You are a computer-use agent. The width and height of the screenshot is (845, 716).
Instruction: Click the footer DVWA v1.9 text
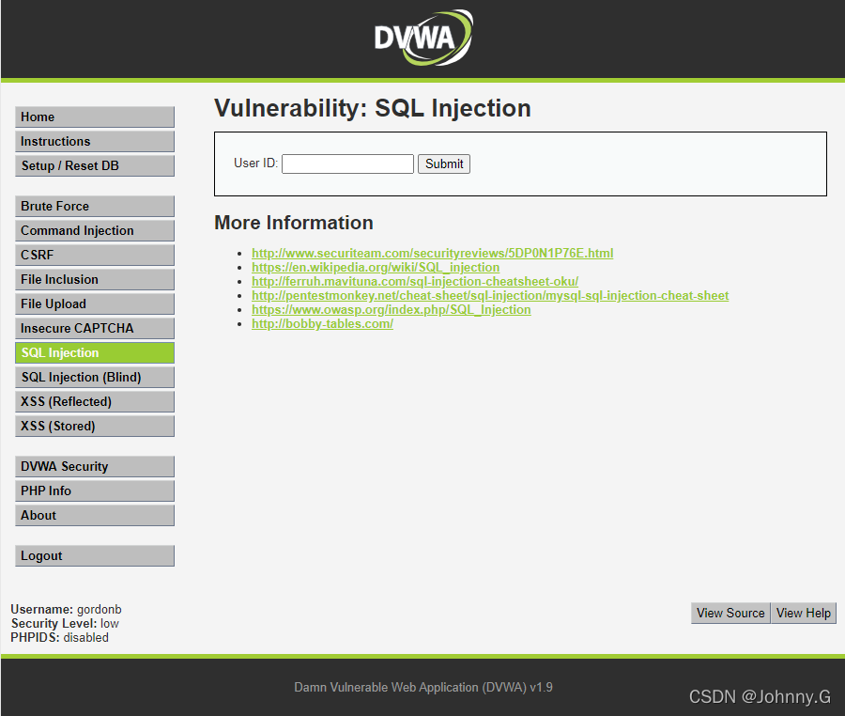[423, 688]
